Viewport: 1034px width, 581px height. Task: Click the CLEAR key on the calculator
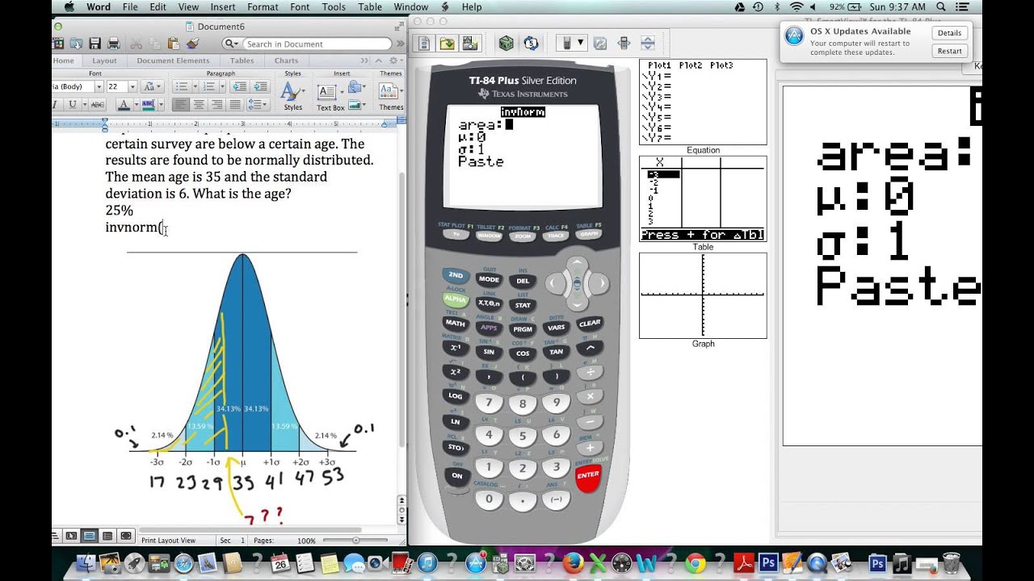[590, 323]
